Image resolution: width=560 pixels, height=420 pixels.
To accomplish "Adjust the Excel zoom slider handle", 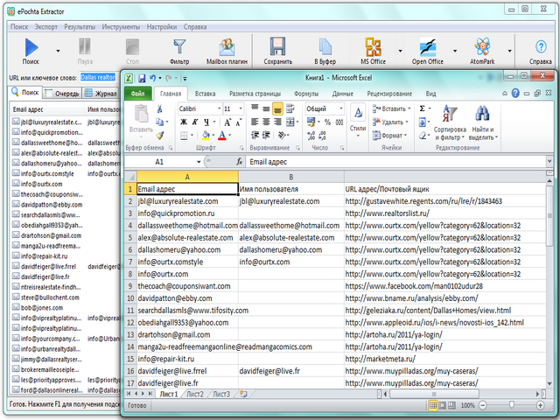I will pyautogui.click(x=511, y=405).
